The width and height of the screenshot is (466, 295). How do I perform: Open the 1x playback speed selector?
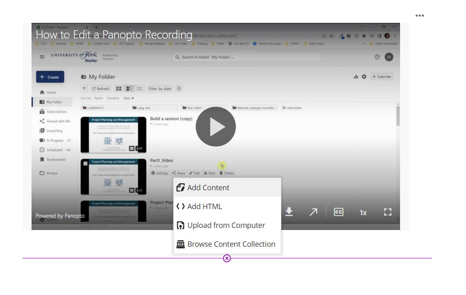click(363, 212)
